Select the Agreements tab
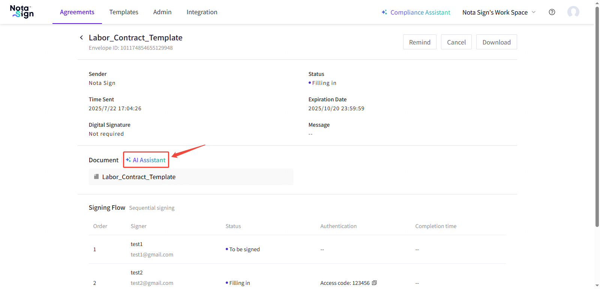 click(x=77, y=12)
